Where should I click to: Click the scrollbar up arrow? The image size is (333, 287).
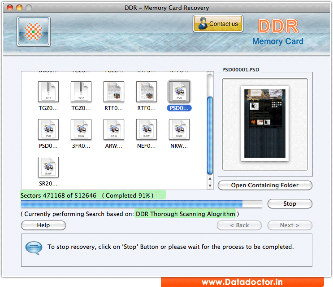tap(210, 179)
